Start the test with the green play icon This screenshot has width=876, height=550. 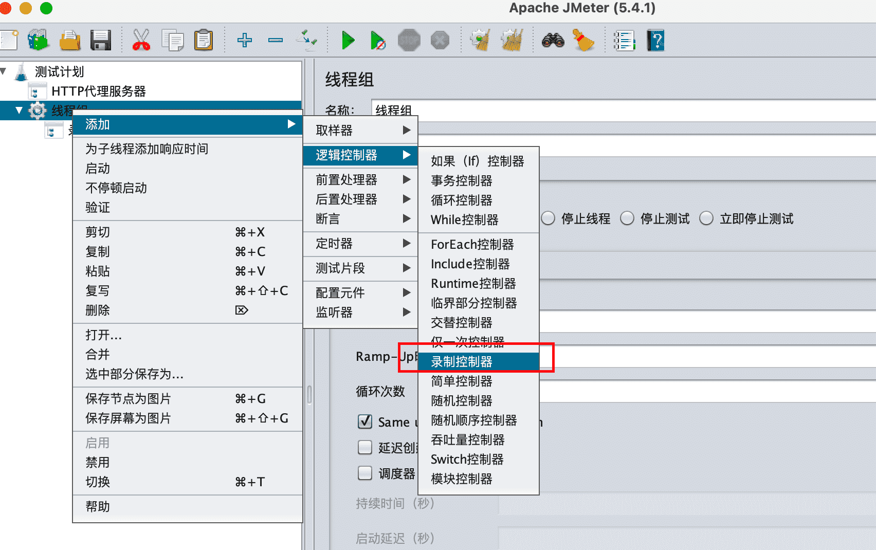[348, 40]
